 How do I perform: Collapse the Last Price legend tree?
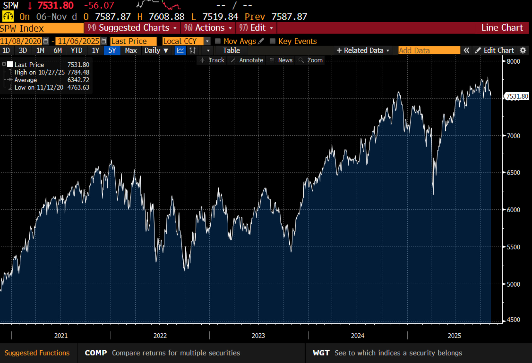pos(4,64)
